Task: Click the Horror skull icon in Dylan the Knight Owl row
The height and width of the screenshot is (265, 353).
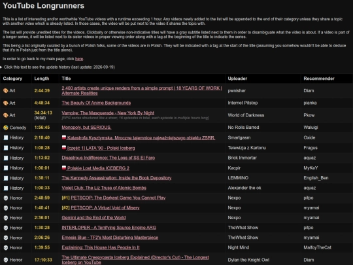Action: click(x=6, y=260)
